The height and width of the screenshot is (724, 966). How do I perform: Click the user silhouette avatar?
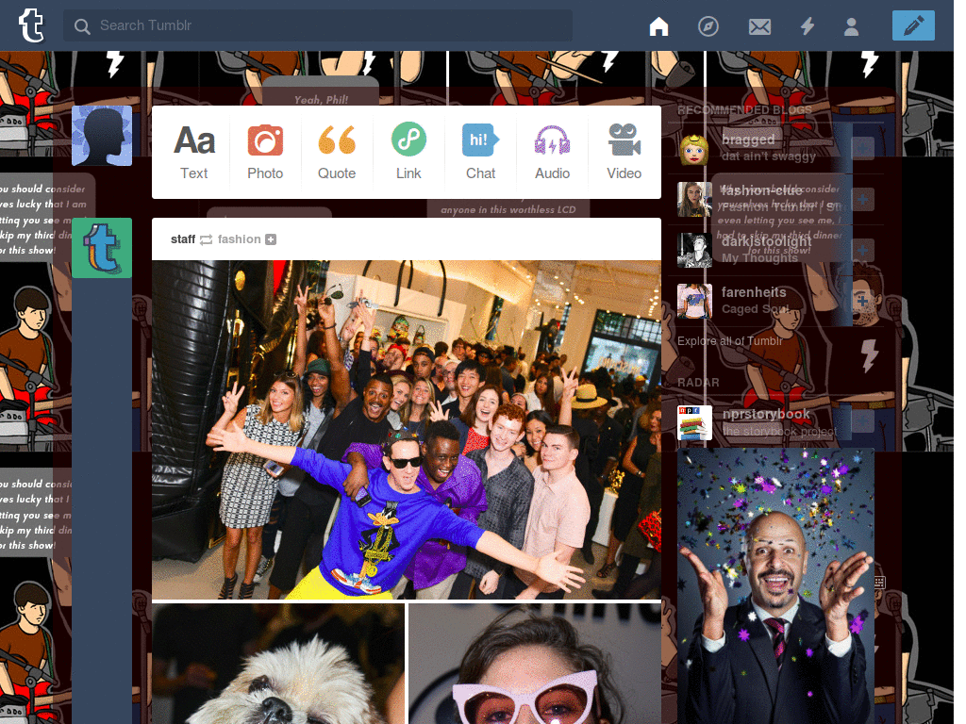pyautogui.click(x=102, y=136)
